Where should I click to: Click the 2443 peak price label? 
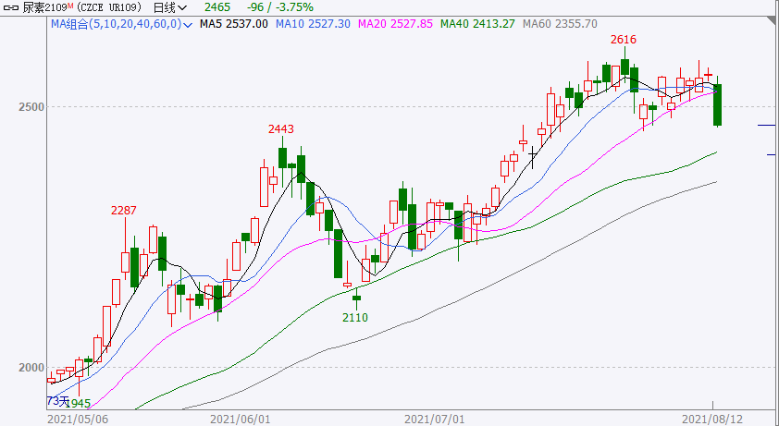(x=281, y=128)
